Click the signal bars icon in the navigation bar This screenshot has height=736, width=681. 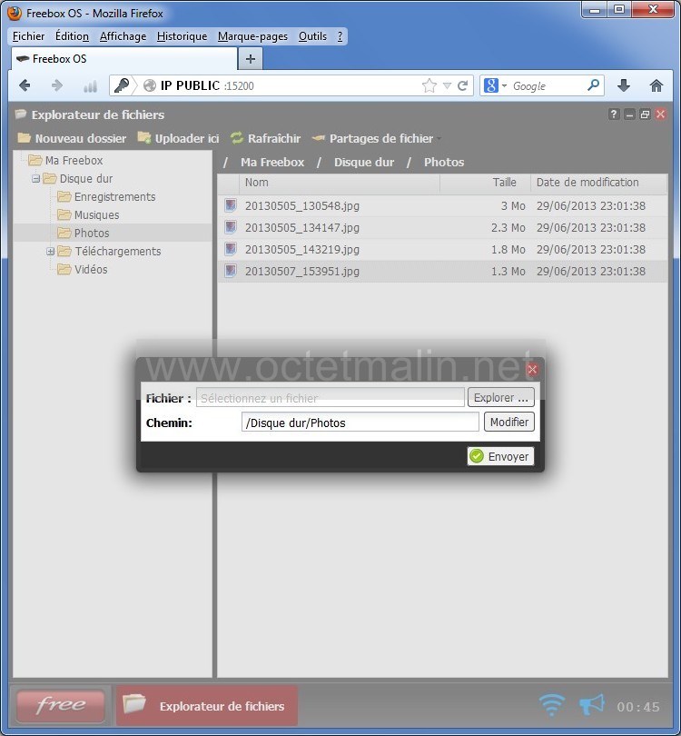90,86
